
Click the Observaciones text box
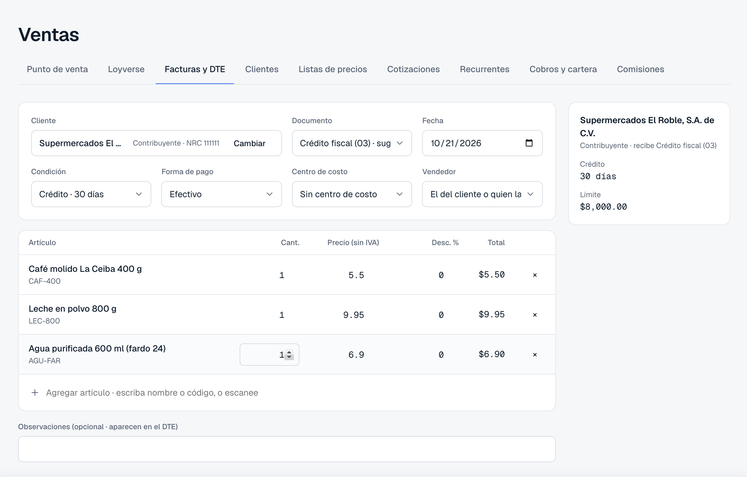[x=287, y=449]
